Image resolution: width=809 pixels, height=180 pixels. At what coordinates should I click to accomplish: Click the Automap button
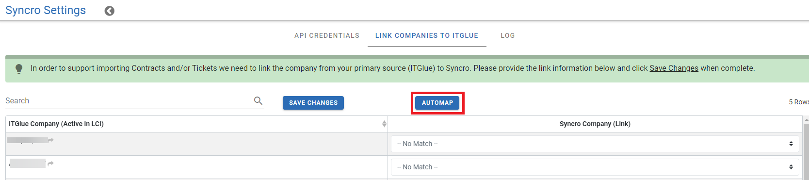coord(437,103)
